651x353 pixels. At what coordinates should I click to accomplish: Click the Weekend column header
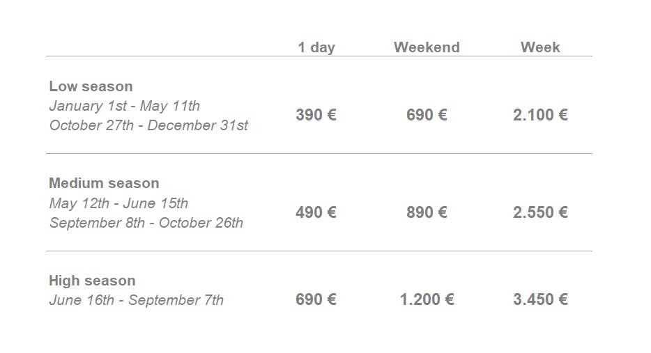[427, 47]
